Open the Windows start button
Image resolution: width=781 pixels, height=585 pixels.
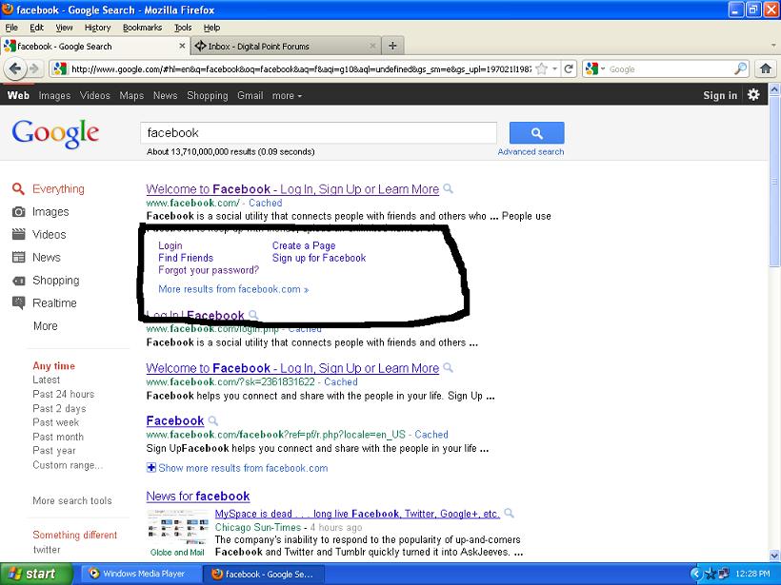[36, 574]
